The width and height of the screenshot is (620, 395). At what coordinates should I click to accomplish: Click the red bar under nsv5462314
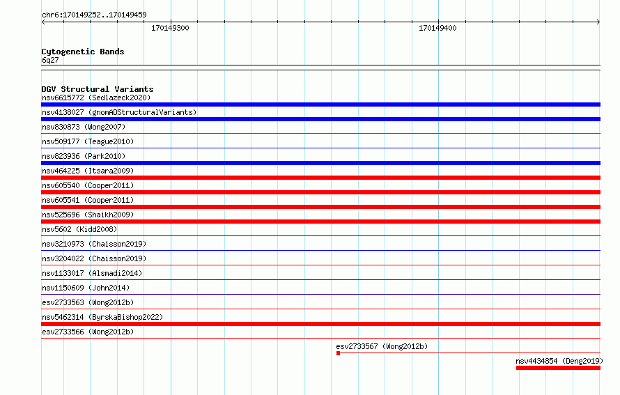click(320, 324)
